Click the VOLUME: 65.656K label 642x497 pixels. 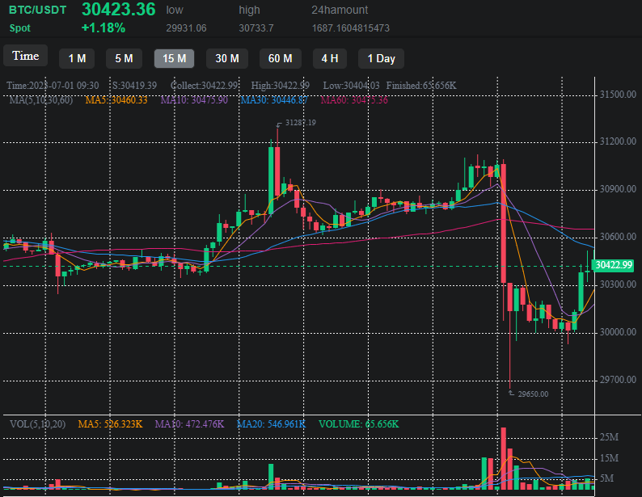point(359,424)
